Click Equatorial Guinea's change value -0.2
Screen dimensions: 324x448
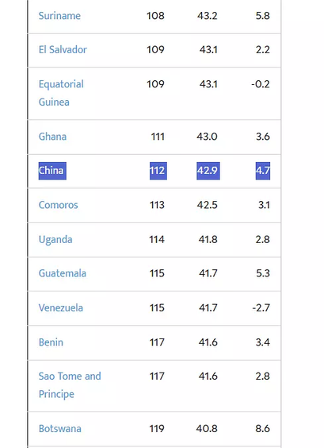[x=261, y=84]
